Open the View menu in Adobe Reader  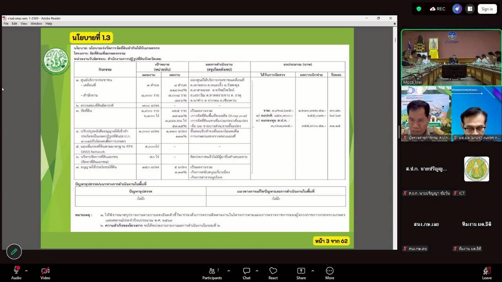(x=24, y=24)
